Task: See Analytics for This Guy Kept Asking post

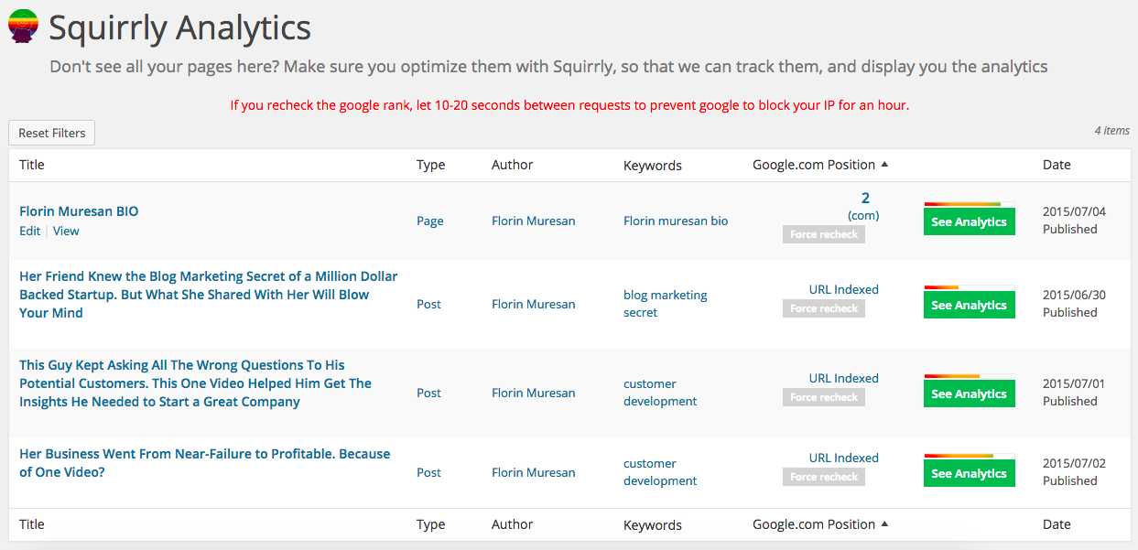Action: pos(970,394)
